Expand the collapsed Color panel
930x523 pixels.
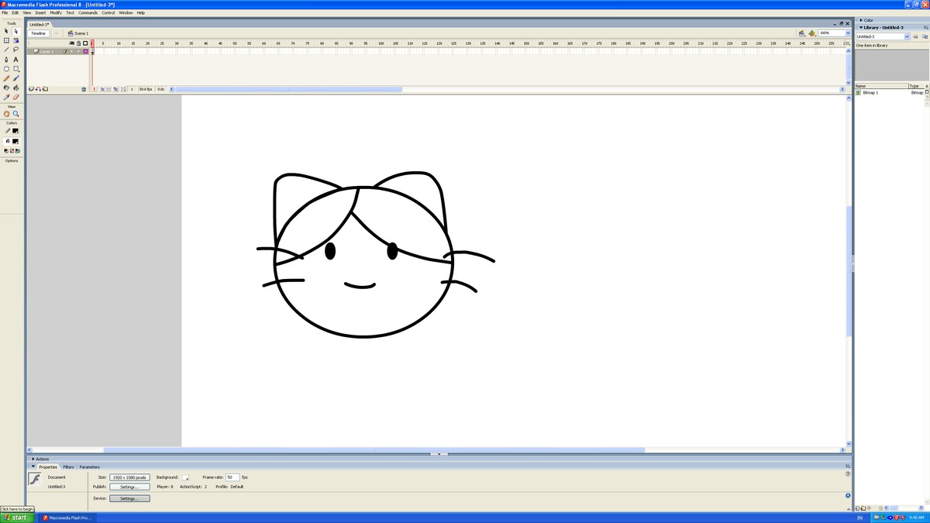[x=868, y=20]
